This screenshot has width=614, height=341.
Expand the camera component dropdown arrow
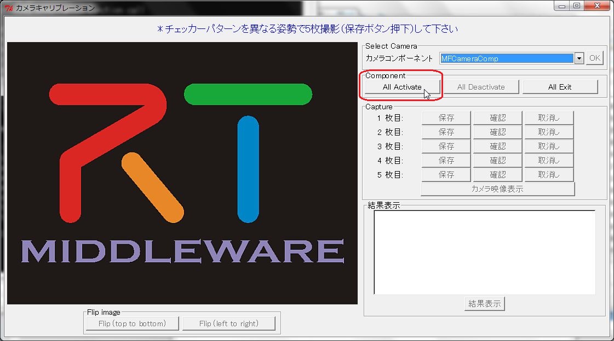(579, 58)
